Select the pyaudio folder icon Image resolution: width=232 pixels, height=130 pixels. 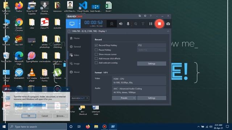coord(57,23)
